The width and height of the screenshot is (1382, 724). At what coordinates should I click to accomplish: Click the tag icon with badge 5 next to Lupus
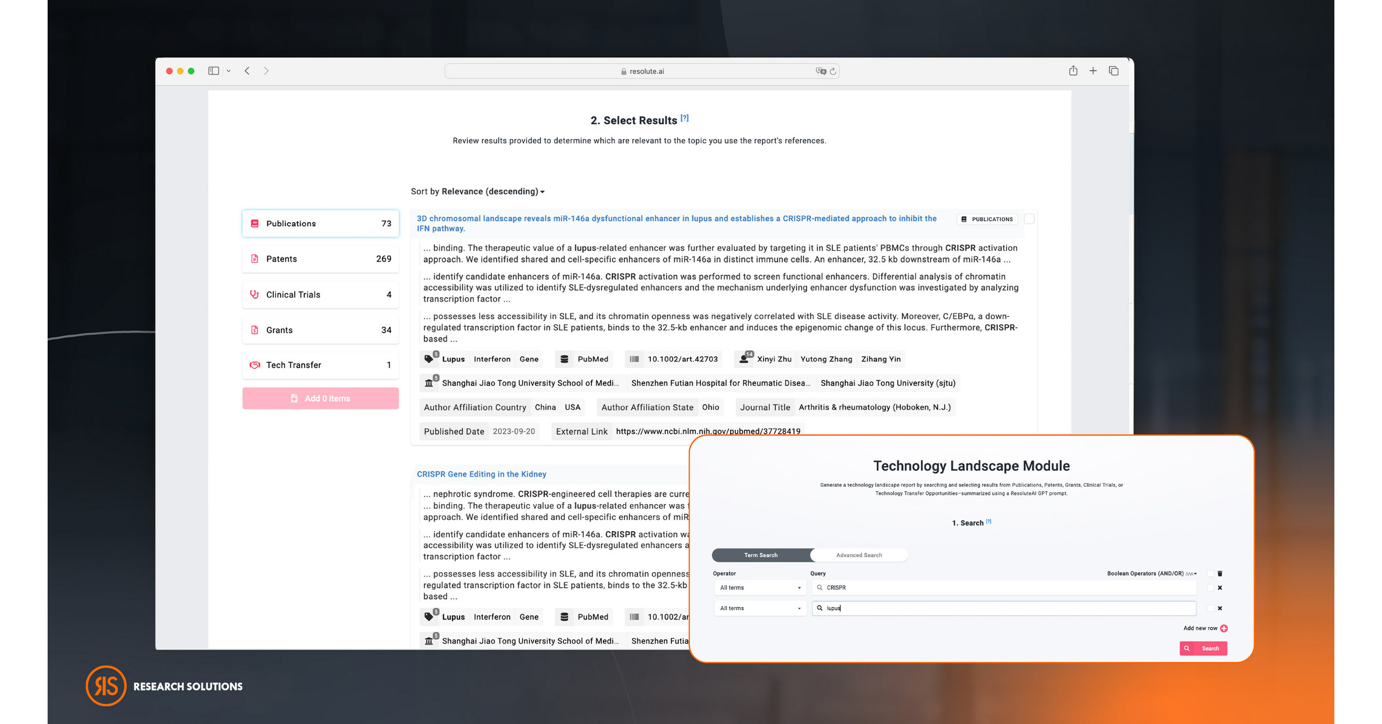click(429, 359)
